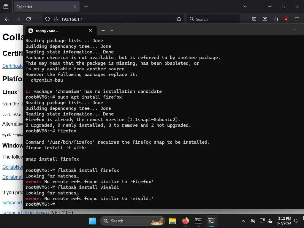
Task: Open the recent browsing view icon
Action: (6, 7)
